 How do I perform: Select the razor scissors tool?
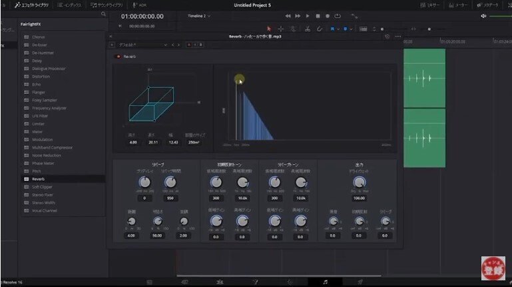(x=307, y=29)
